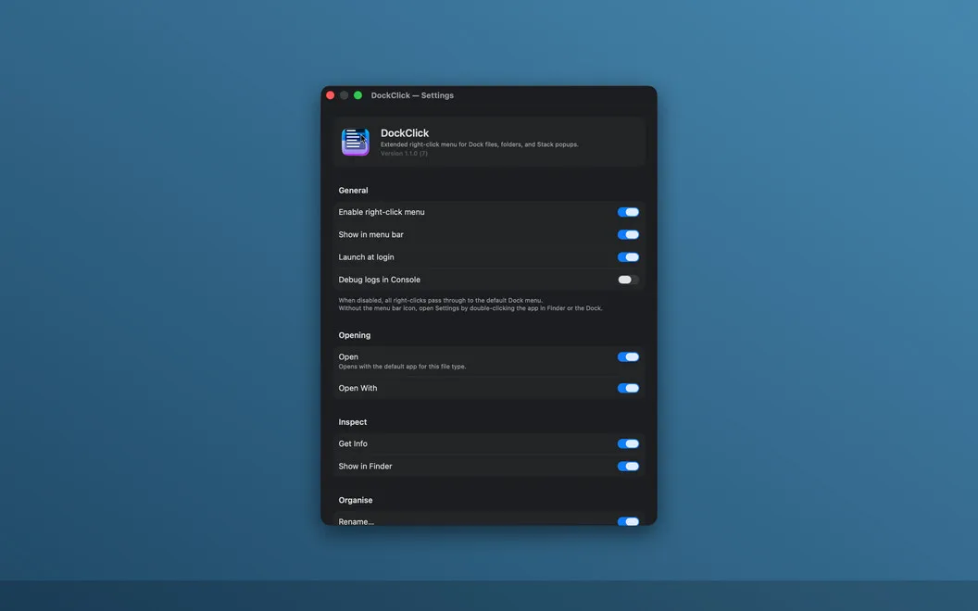Click the Organise section heading
978x611 pixels.
(x=356, y=500)
